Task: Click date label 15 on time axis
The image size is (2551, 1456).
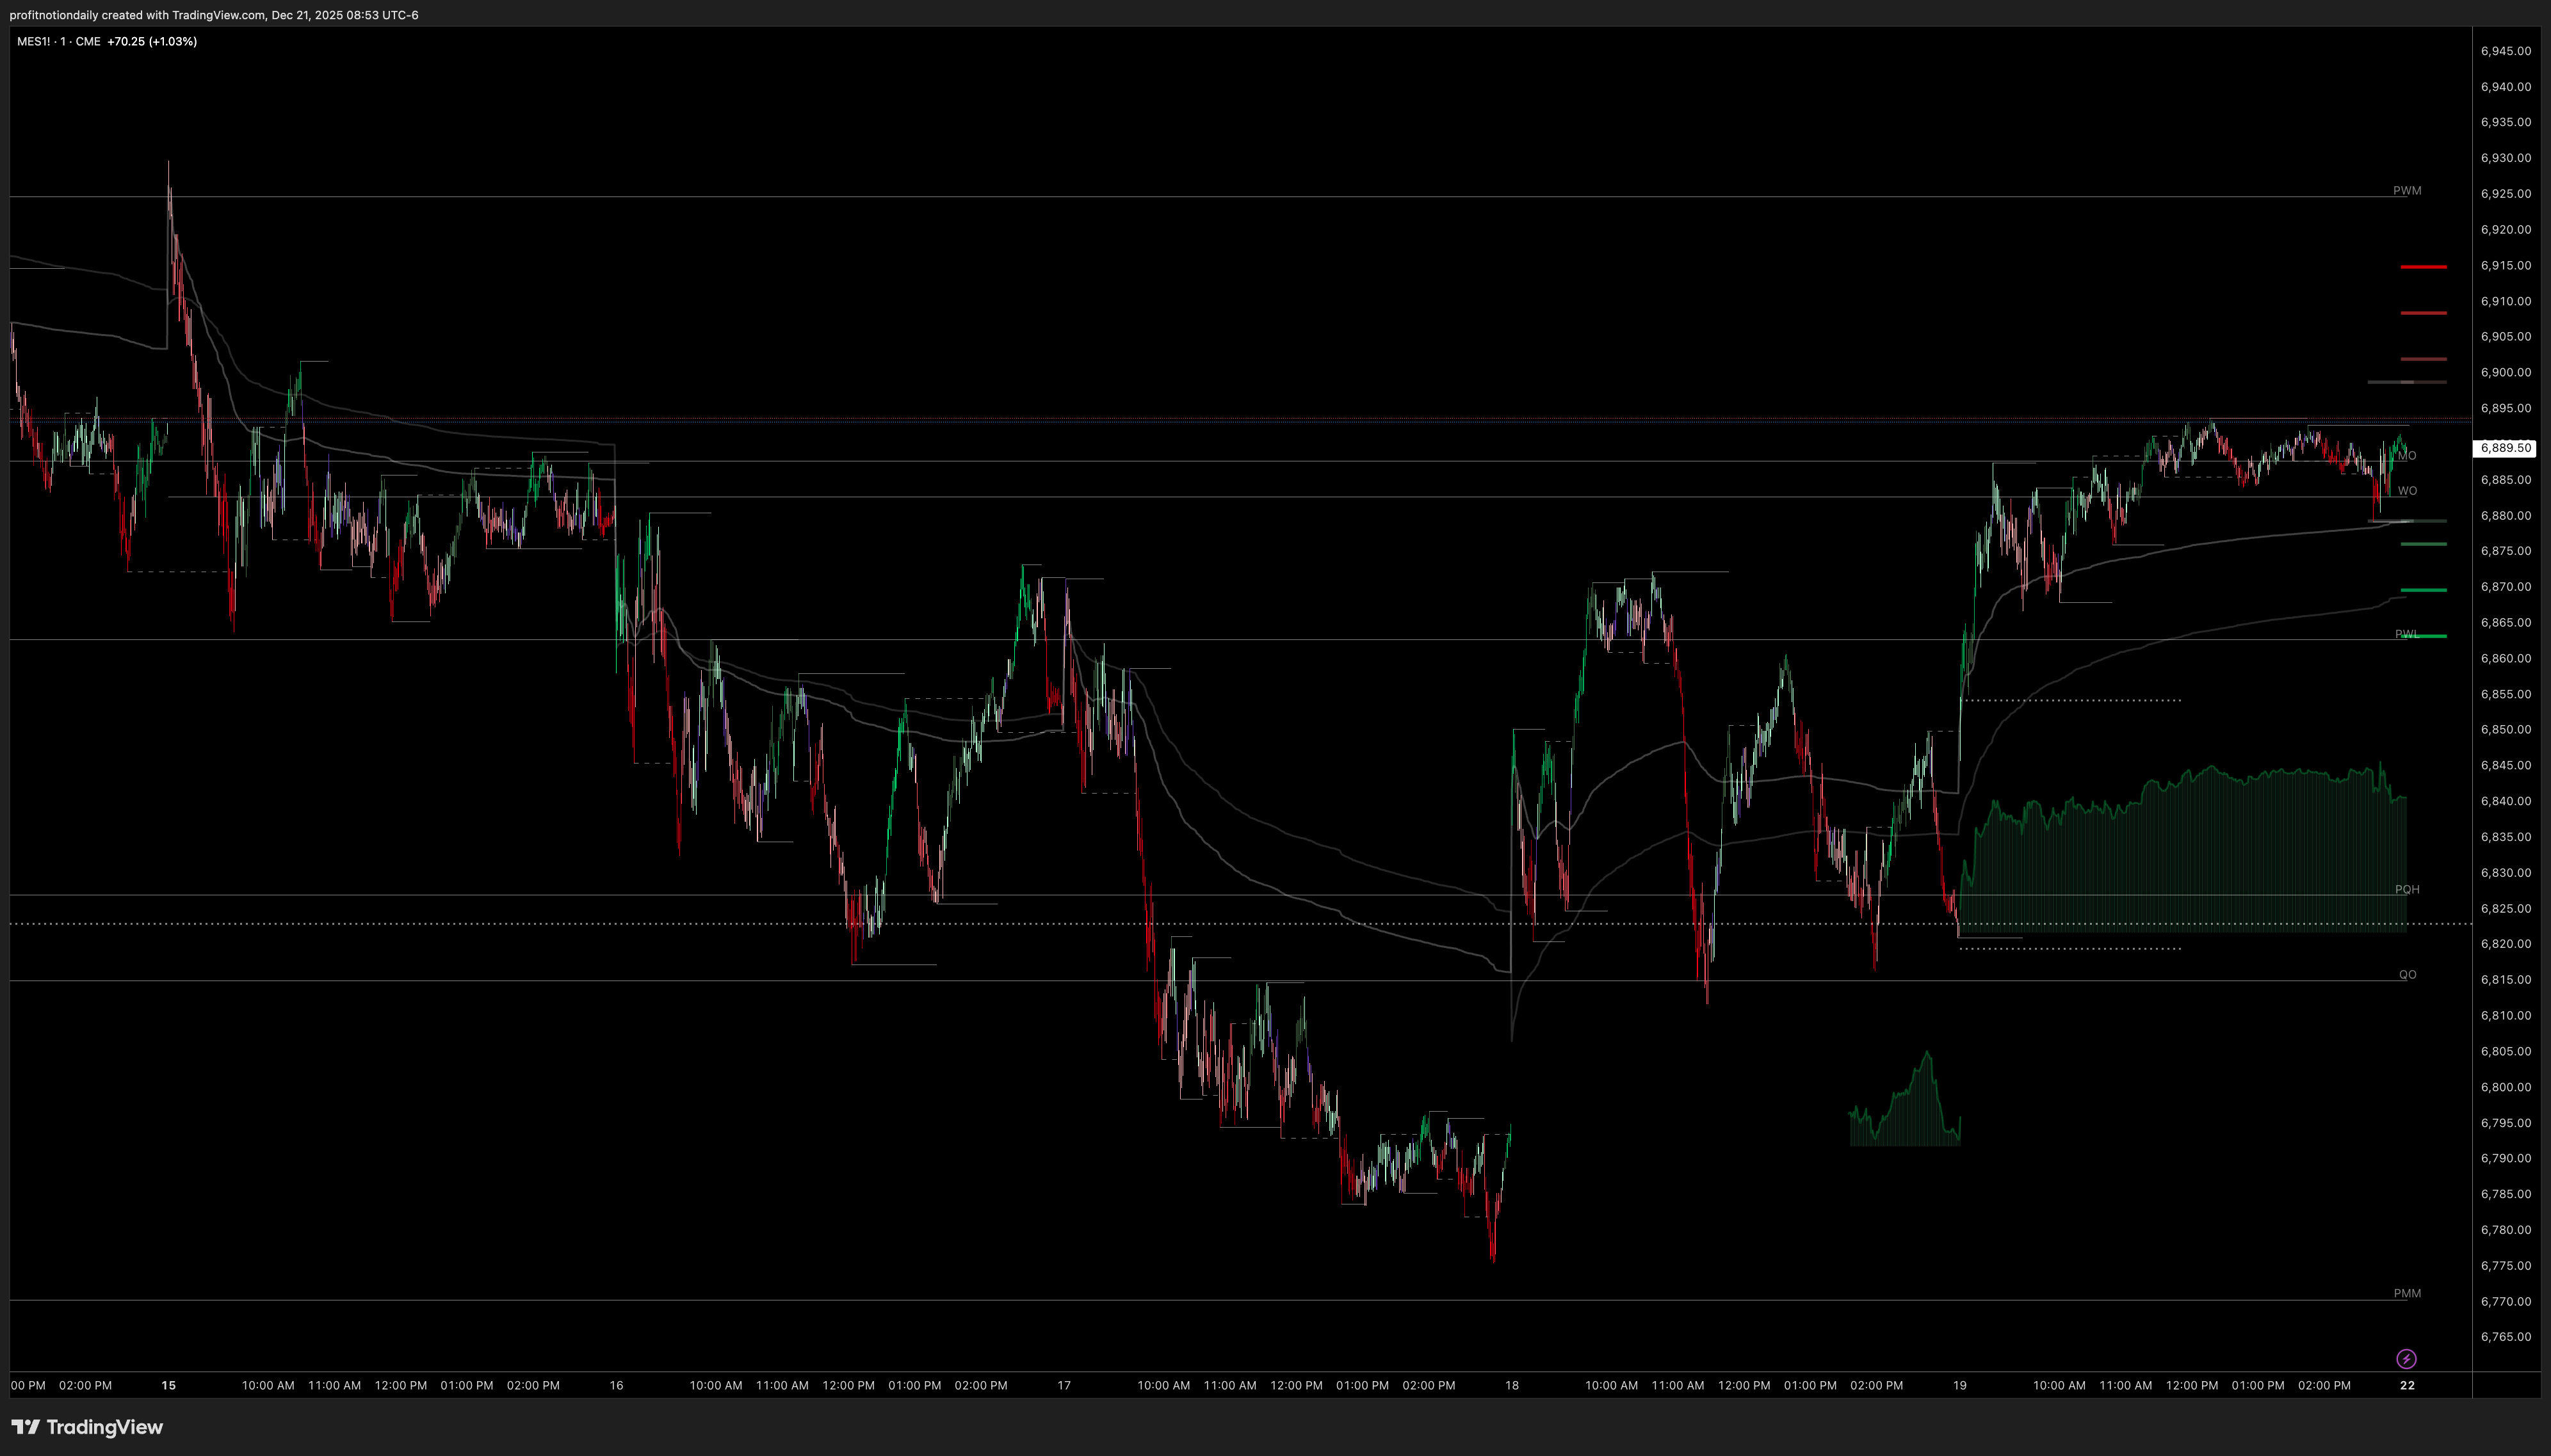Action: [168, 1385]
